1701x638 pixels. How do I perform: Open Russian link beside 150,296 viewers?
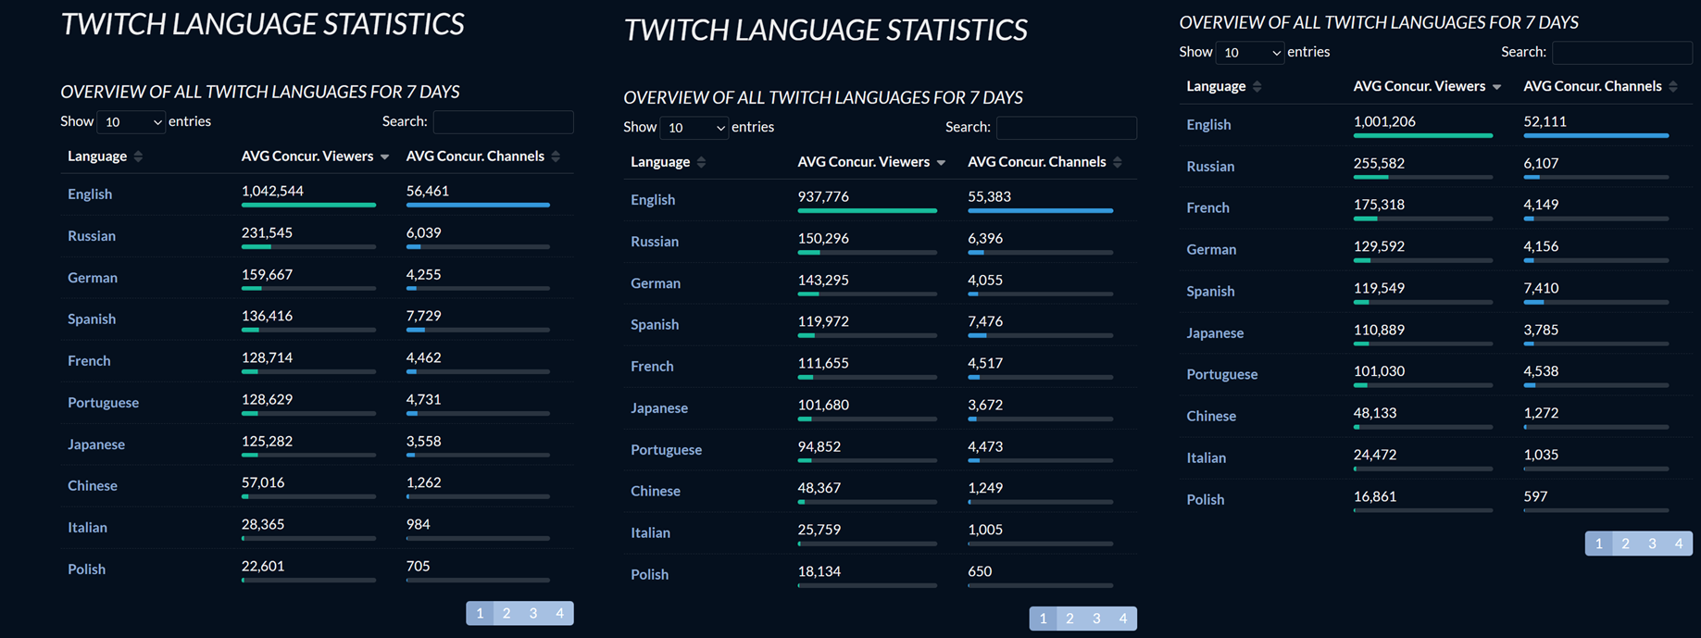tap(655, 241)
